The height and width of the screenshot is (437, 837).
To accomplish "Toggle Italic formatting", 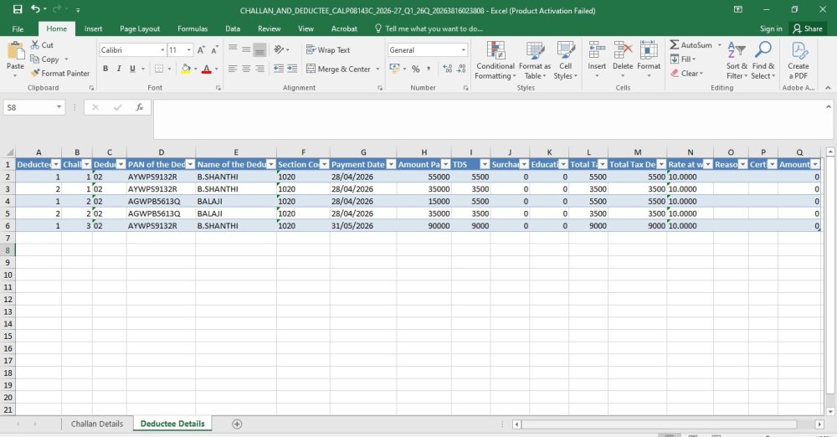I will click(119, 69).
